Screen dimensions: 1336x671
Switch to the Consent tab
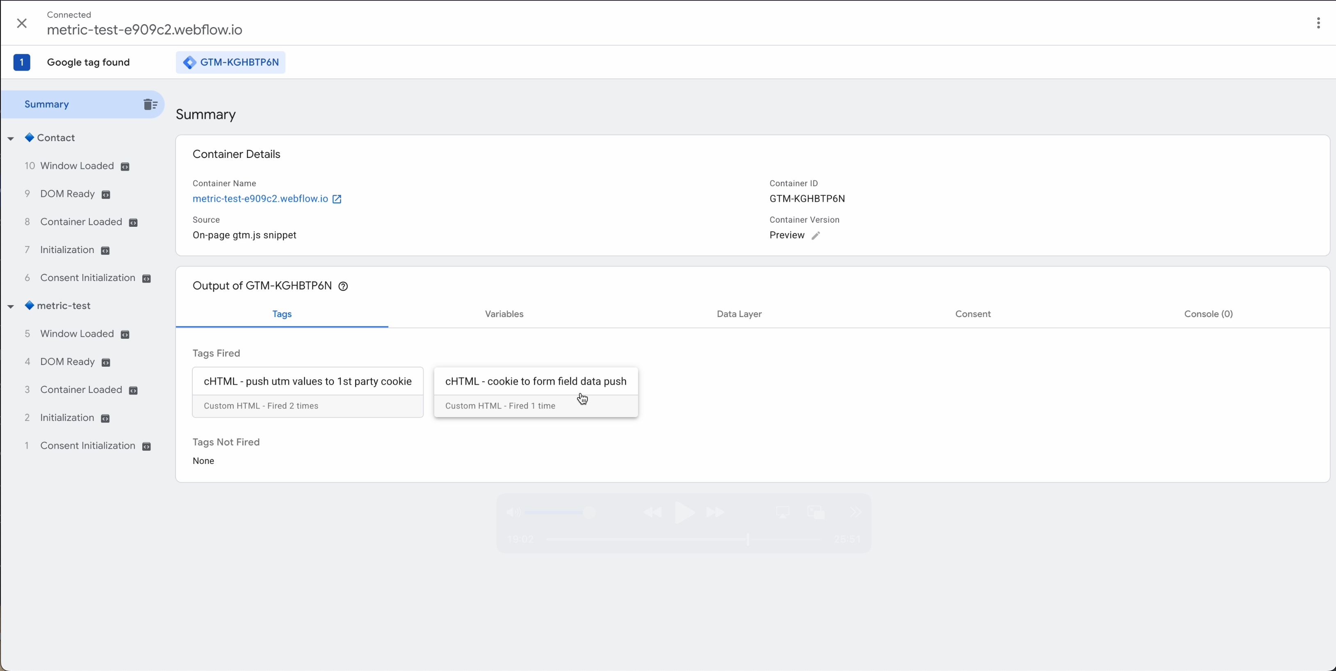(973, 314)
